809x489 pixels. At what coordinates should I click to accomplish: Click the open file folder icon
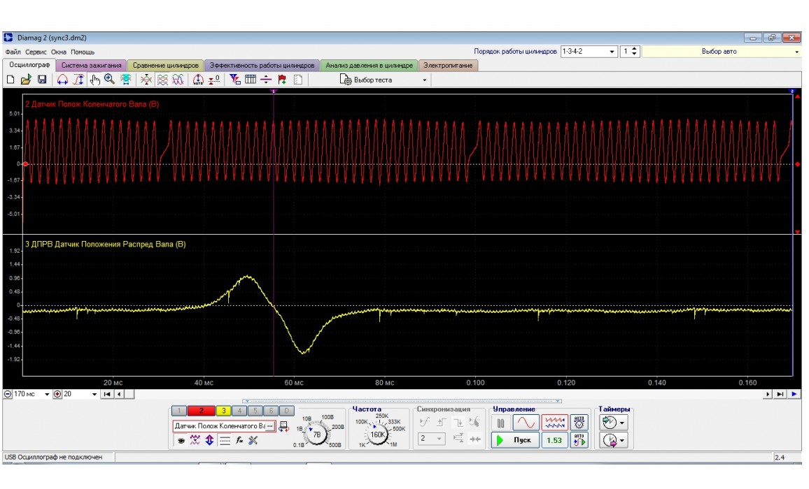(x=25, y=80)
